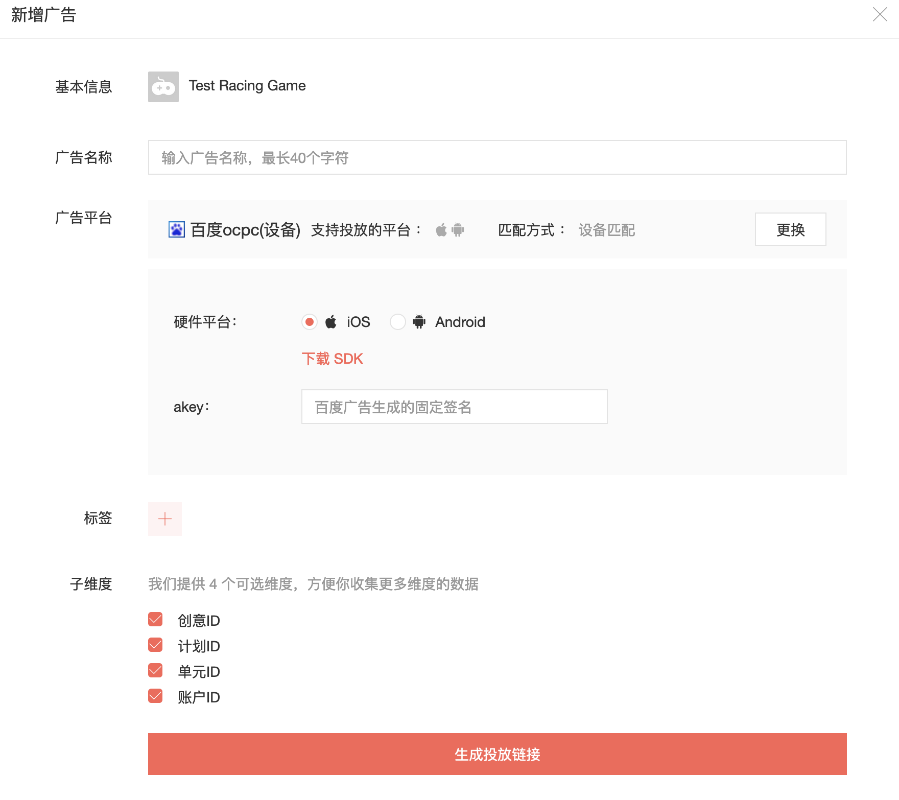The image size is (899, 800).
Task: Click the black Apple icon beside iOS
Action: [331, 322]
